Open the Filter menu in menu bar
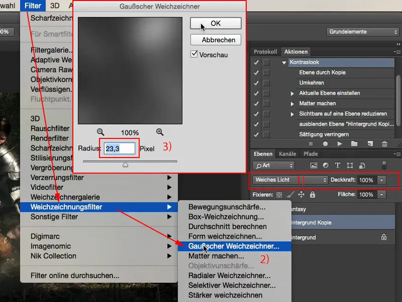The height and width of the screenshot is (302, 402). (x=33, y=6)
